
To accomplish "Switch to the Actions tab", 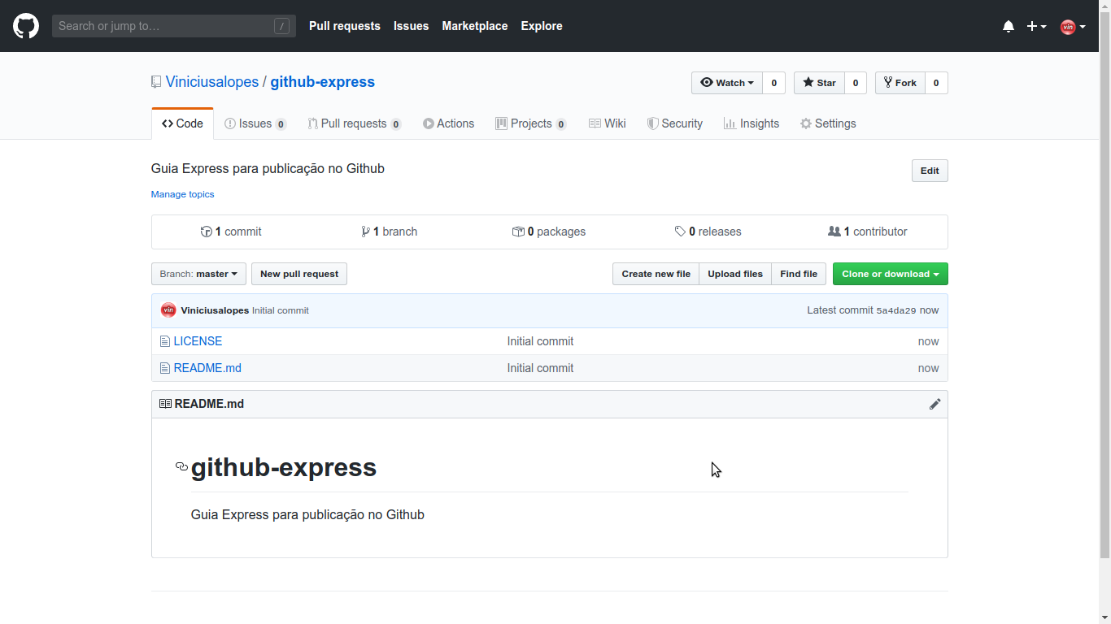I will tap(448, 123).
